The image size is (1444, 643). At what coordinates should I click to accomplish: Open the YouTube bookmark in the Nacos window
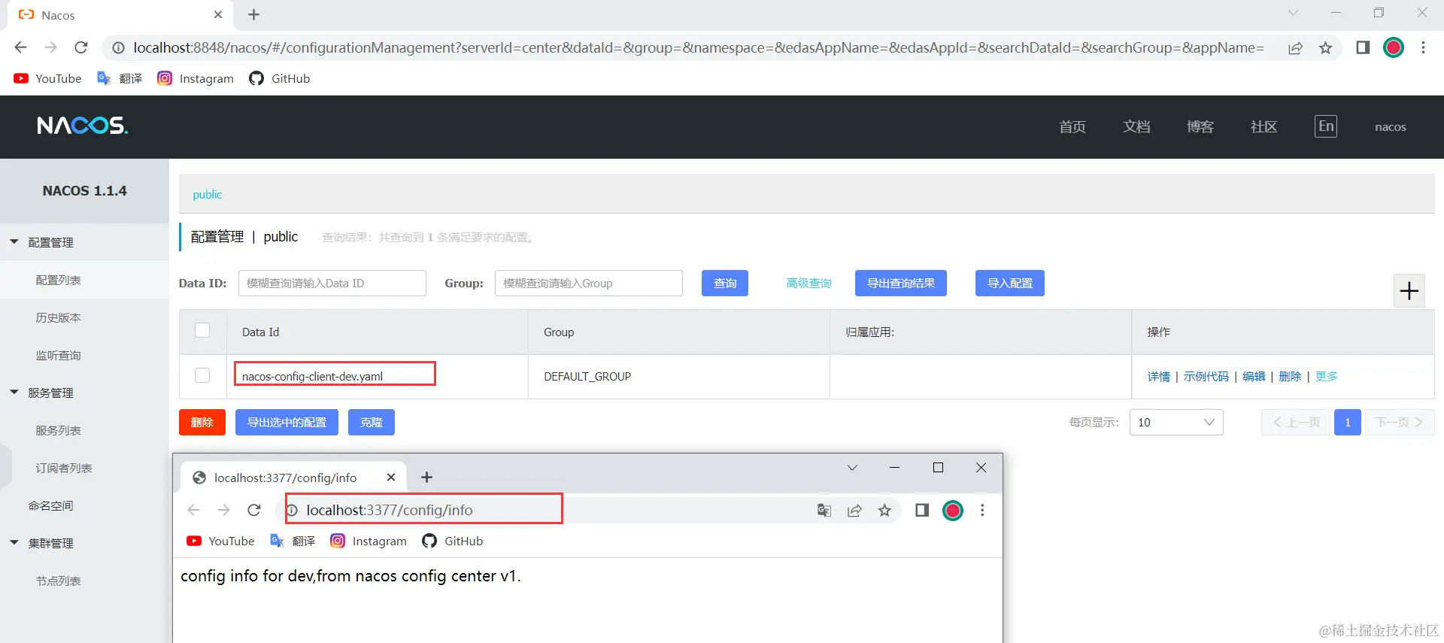[x=47, y=78]
